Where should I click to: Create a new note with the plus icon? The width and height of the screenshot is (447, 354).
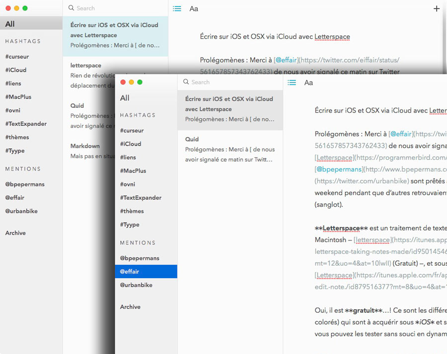coord(437,8)
